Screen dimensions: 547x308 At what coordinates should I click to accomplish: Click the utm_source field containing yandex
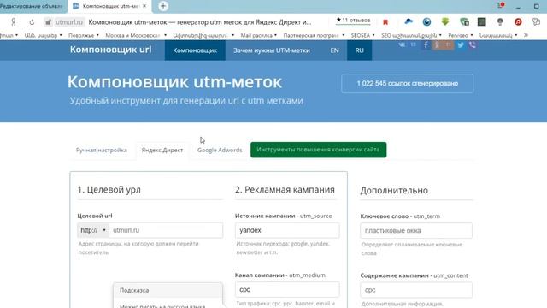pyautogui.click(x=287, y=230)
